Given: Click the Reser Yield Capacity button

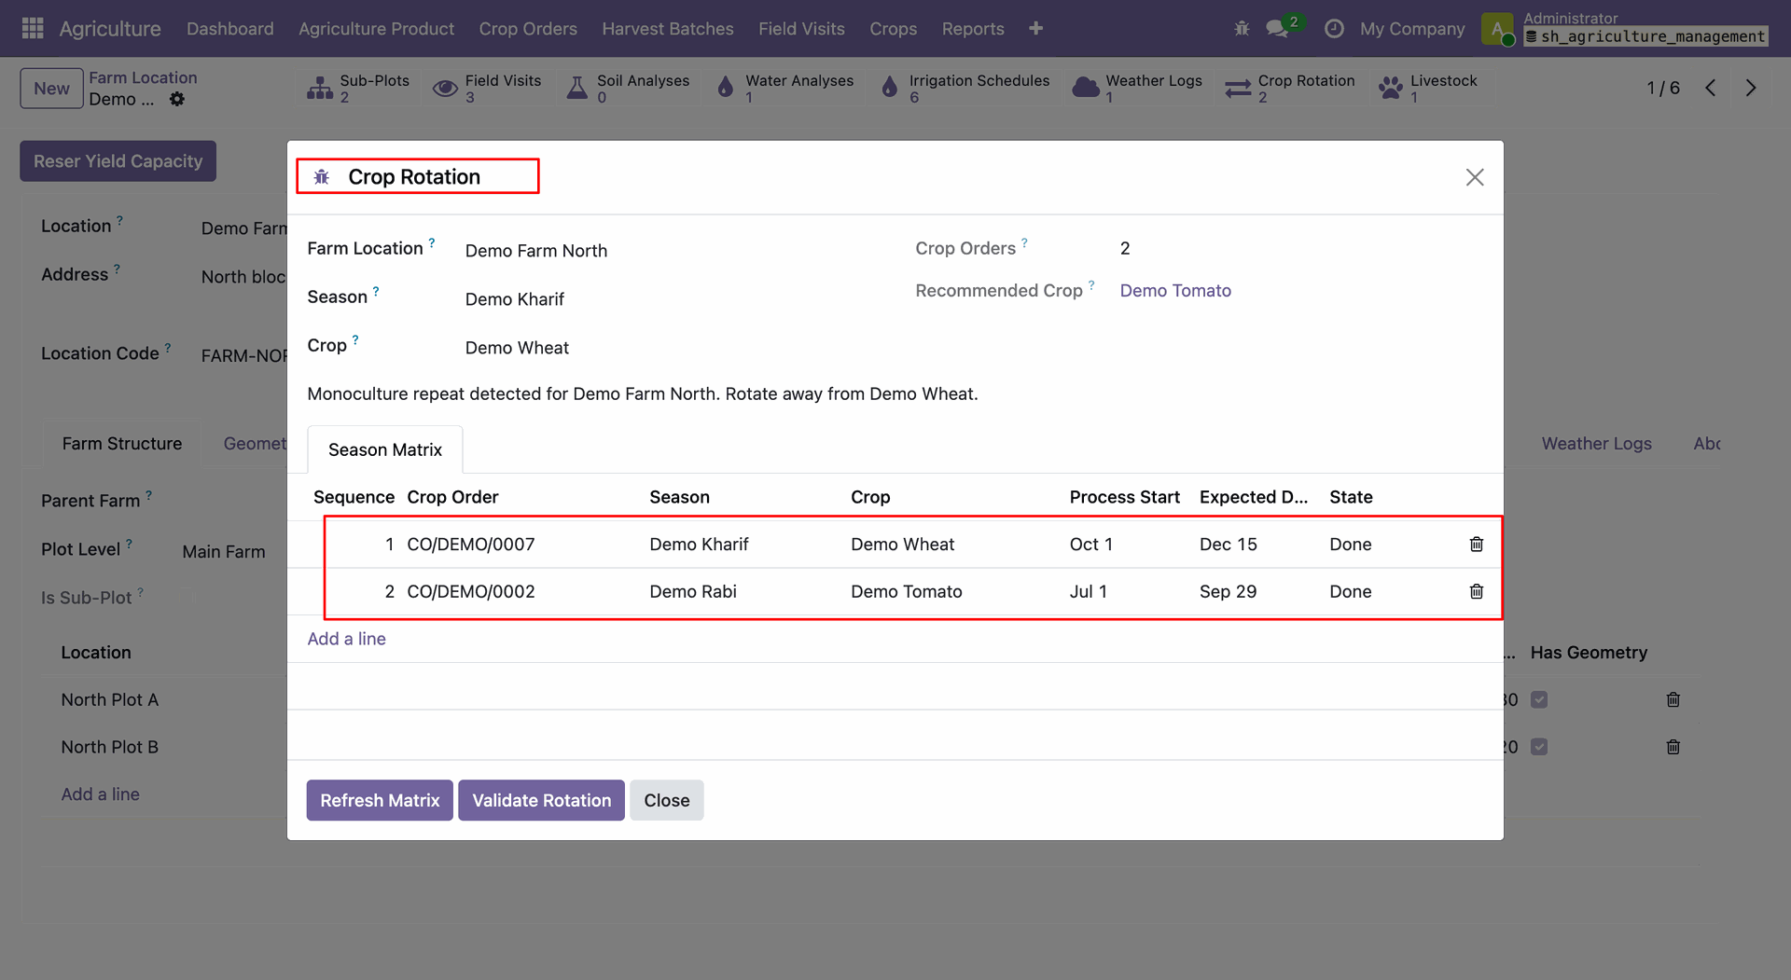Looking at the screenshot, I should [x=118, y=161].
